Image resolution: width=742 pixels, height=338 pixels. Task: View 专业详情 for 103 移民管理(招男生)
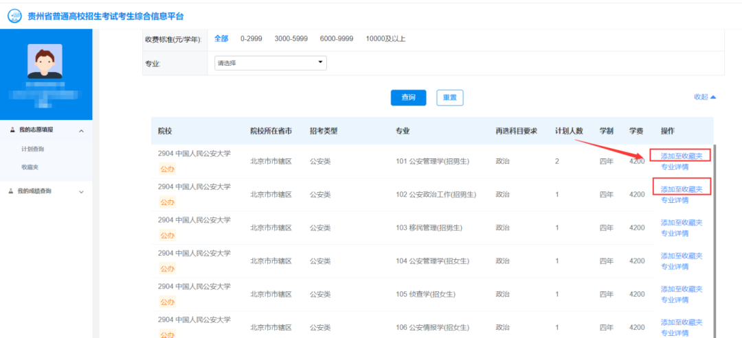coord(675,233)
